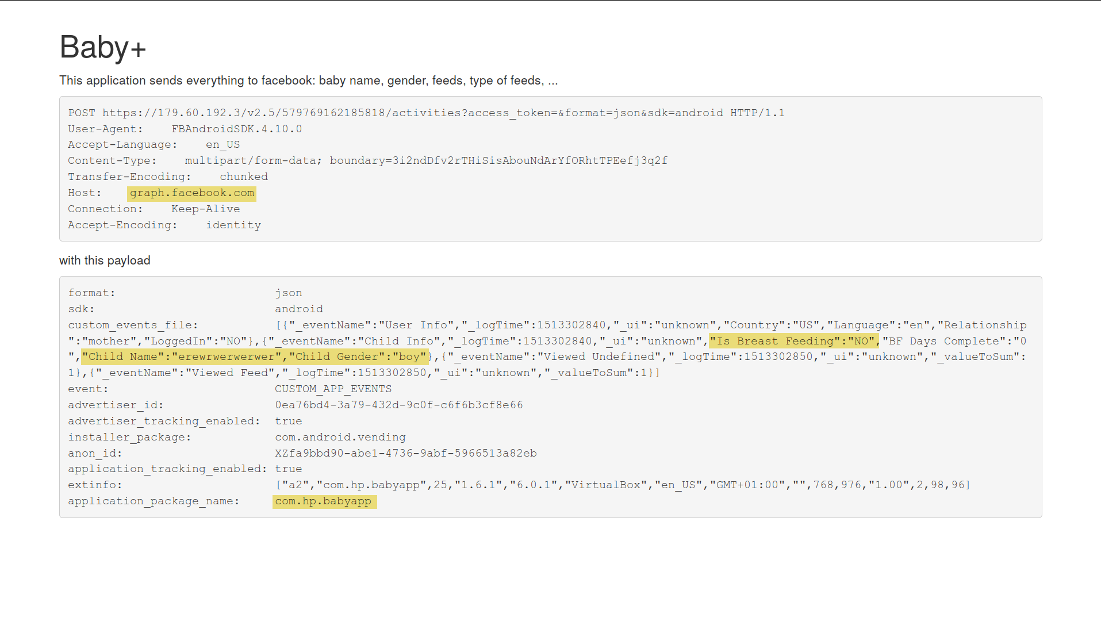
Task: Click the highlighted Child Name and Gender text
Action: pyautogui.click(x=255, y=357)
